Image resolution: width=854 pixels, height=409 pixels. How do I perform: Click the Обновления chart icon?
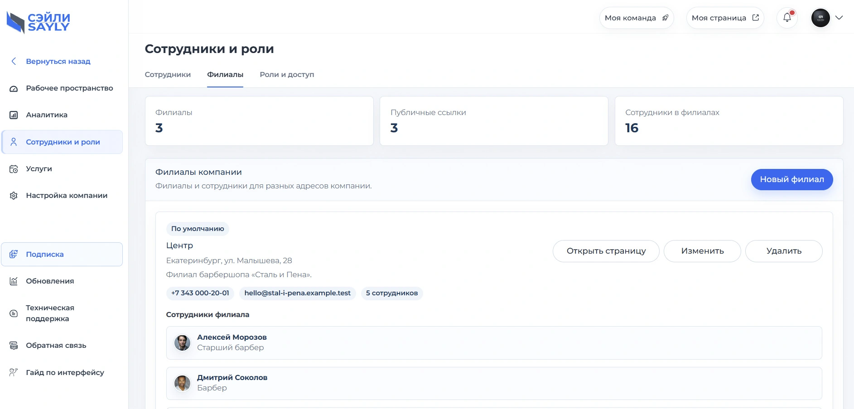point(14,281)
